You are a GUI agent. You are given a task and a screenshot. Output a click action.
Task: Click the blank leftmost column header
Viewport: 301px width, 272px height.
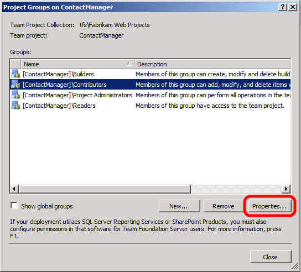pyautogui.click(x=15, y=64)
